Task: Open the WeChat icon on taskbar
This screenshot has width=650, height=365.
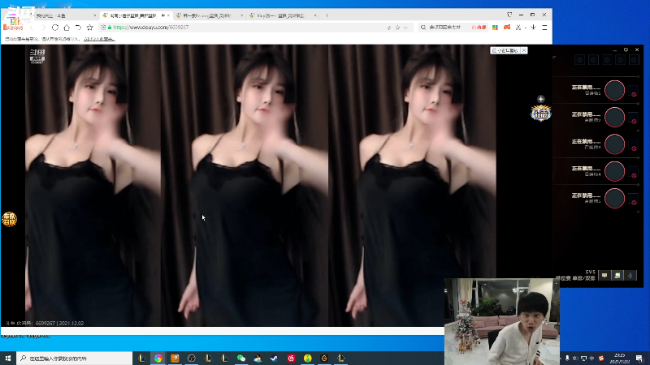Action: 241,358
